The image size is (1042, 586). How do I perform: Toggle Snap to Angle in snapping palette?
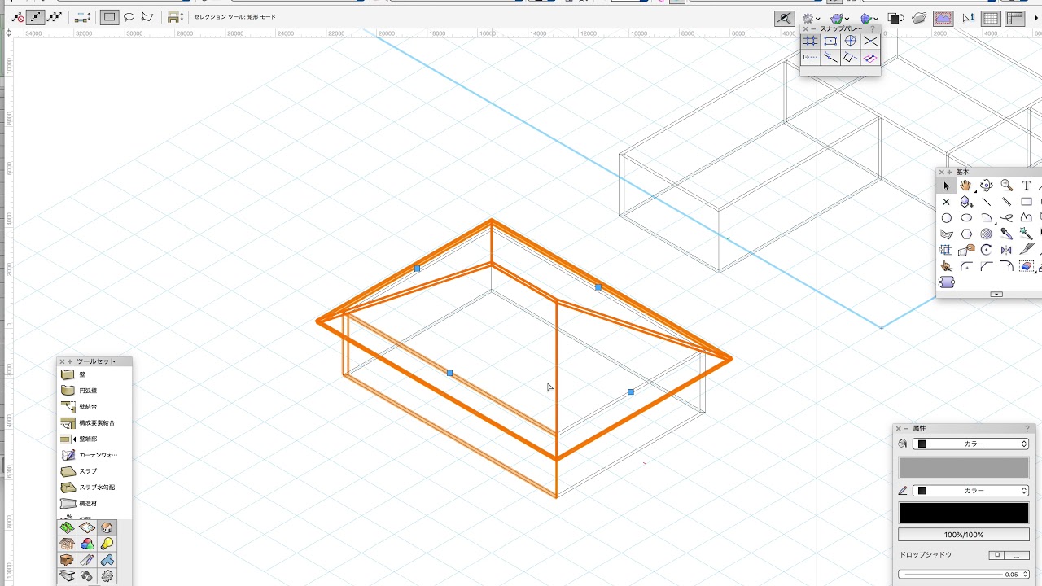[851, 41]
